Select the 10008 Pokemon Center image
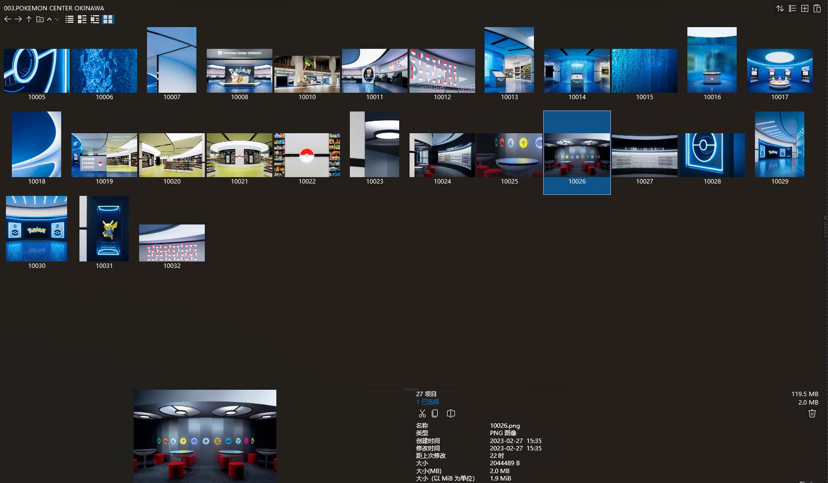The height and width of the screenshot is (483, 828). [x=239, y=71]
